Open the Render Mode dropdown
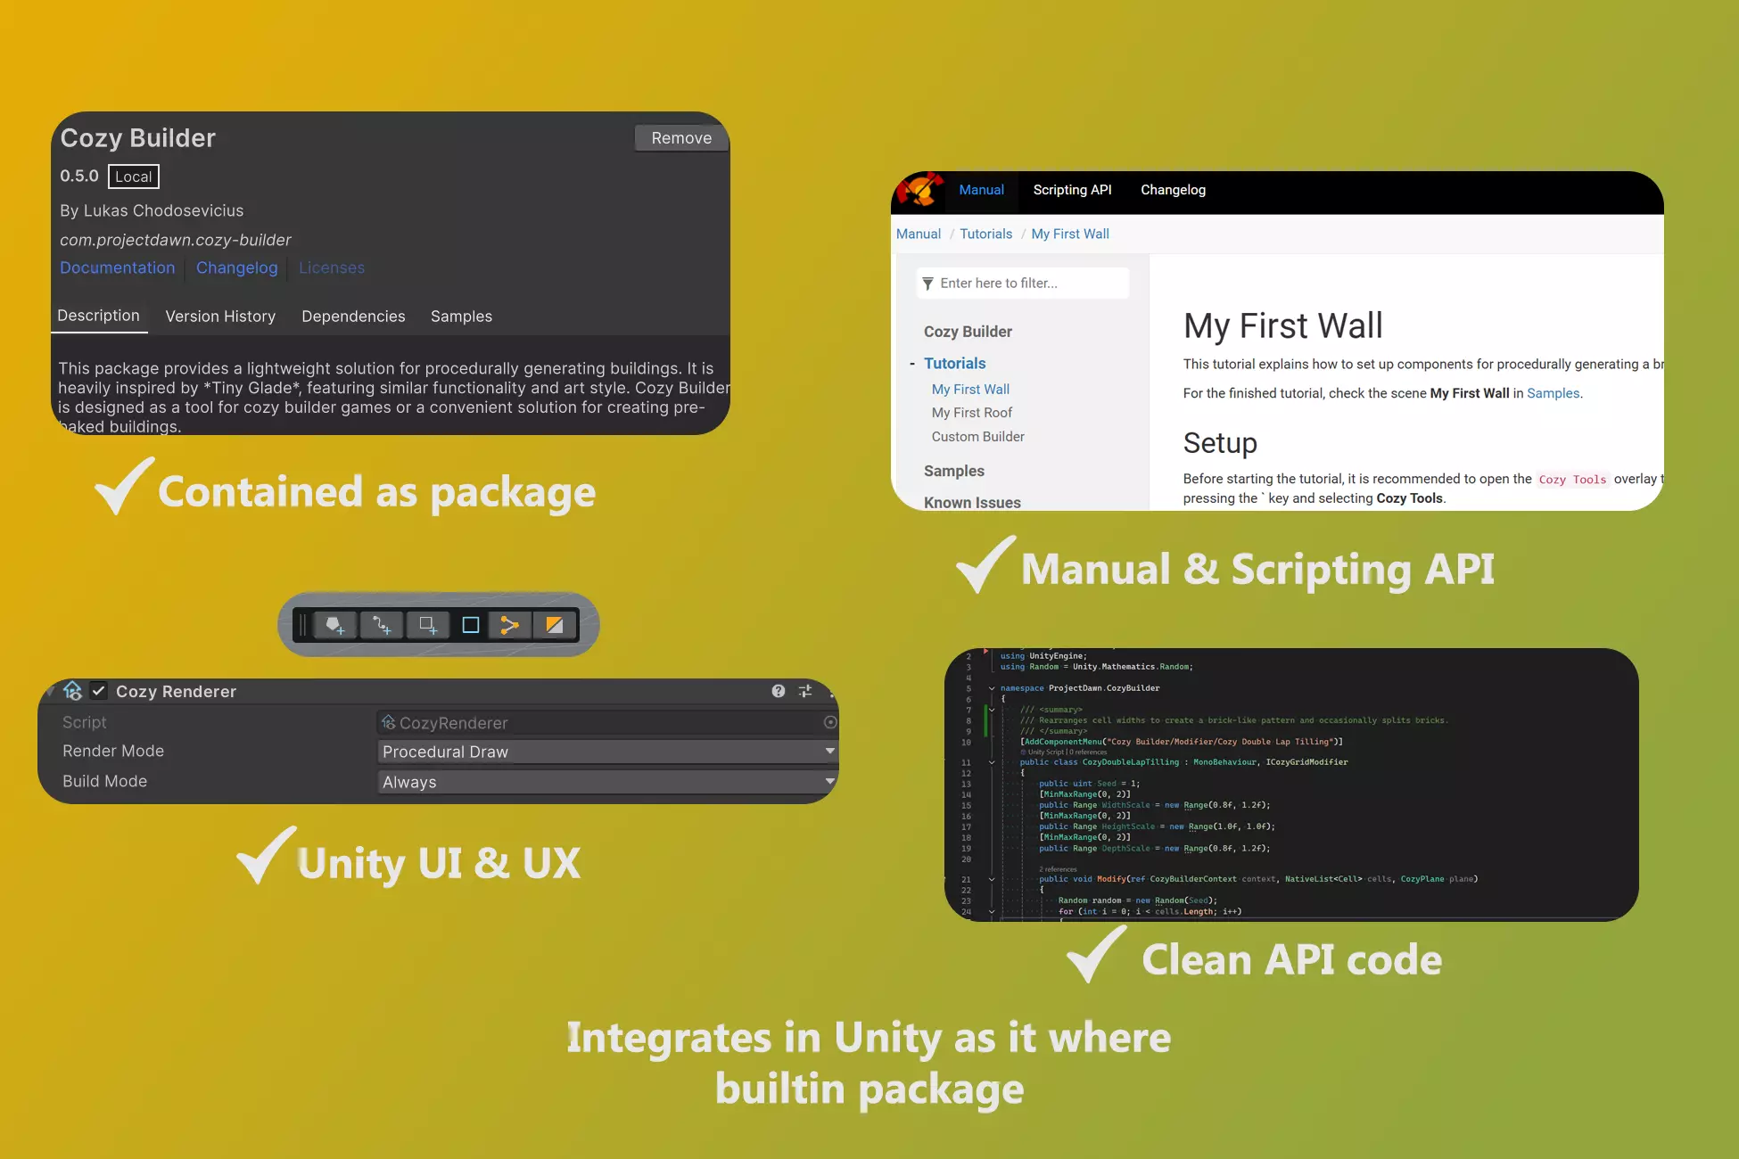Screen dimensions: 1739x1159 pos(607,752)
